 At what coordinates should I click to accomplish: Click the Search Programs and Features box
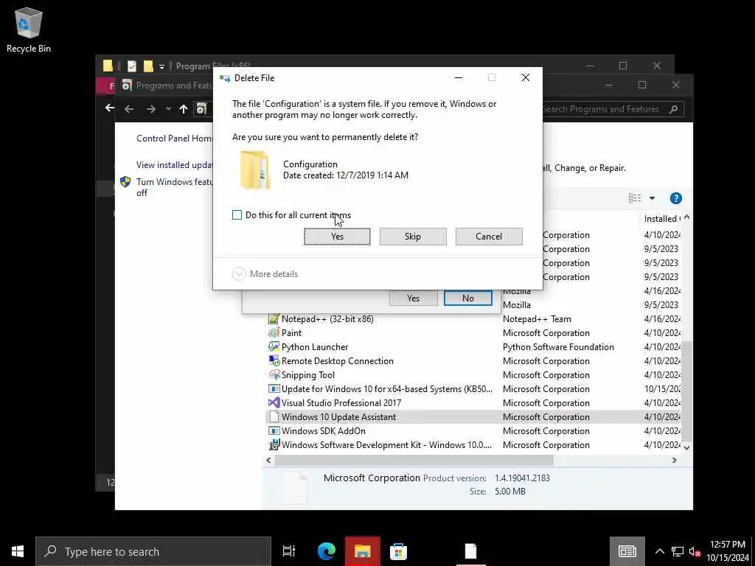pyautogui.click(x=605, y=109)
